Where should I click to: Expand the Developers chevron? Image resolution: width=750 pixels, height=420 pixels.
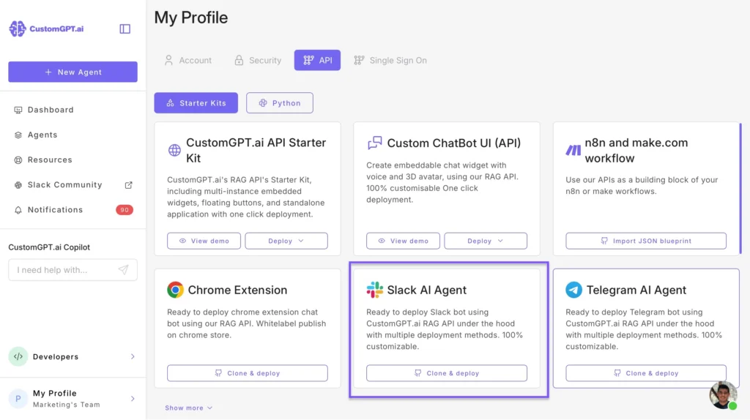click(133, 356)
